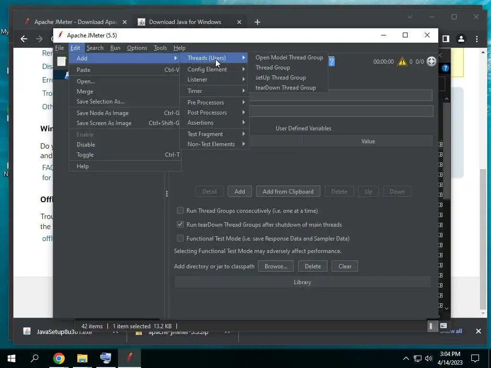Click the yellow warning triangle log indicator
The image size is (491, 368).
tap(402, 61)
